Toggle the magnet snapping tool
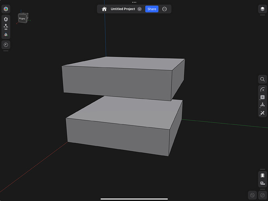This screenshot has width=268, height=201. 6,19
